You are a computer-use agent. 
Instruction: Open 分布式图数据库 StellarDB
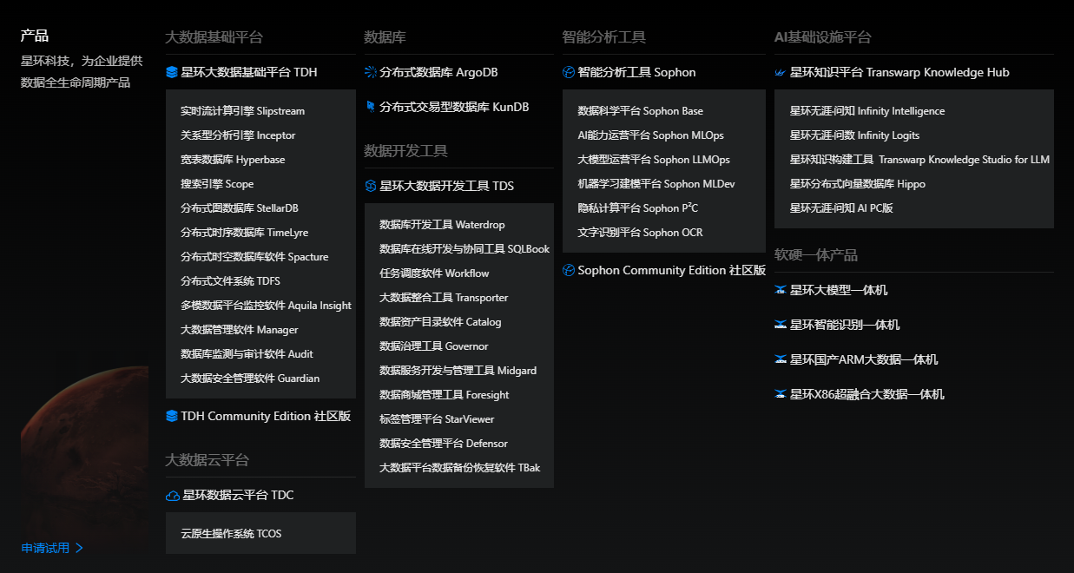[x=240, y=208]
